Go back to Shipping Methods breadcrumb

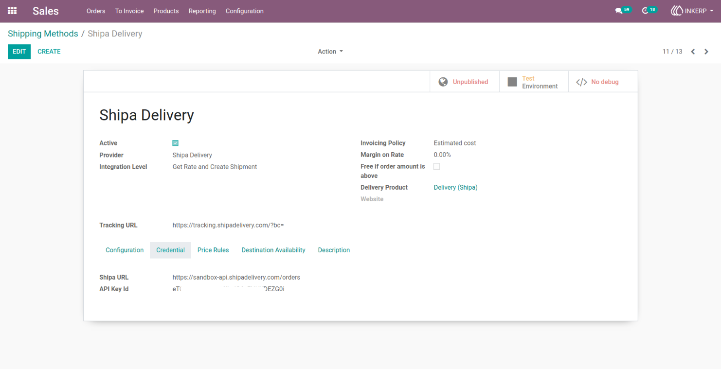pos(43,34)
